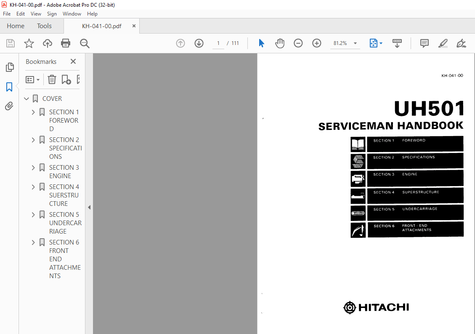Screen dimensions: 475x334
Task: Open the Attachments panel
Action: click(x=9, y=106)
